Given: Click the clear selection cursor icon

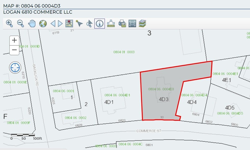Looking at the screenshot, I should (x=89, y=24).
